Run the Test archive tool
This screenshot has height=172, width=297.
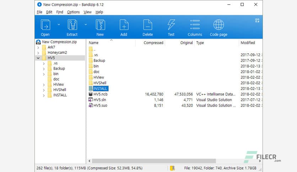171,25
